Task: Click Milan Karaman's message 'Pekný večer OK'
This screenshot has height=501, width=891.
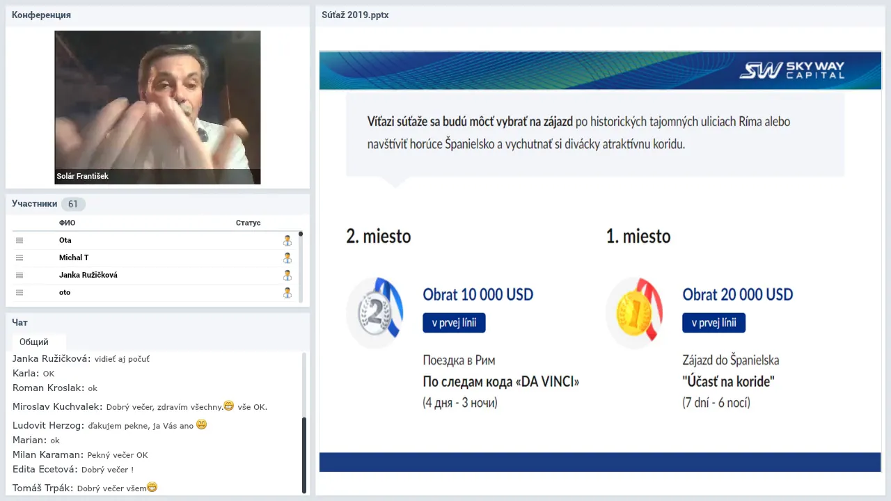Action: (118, 455)
